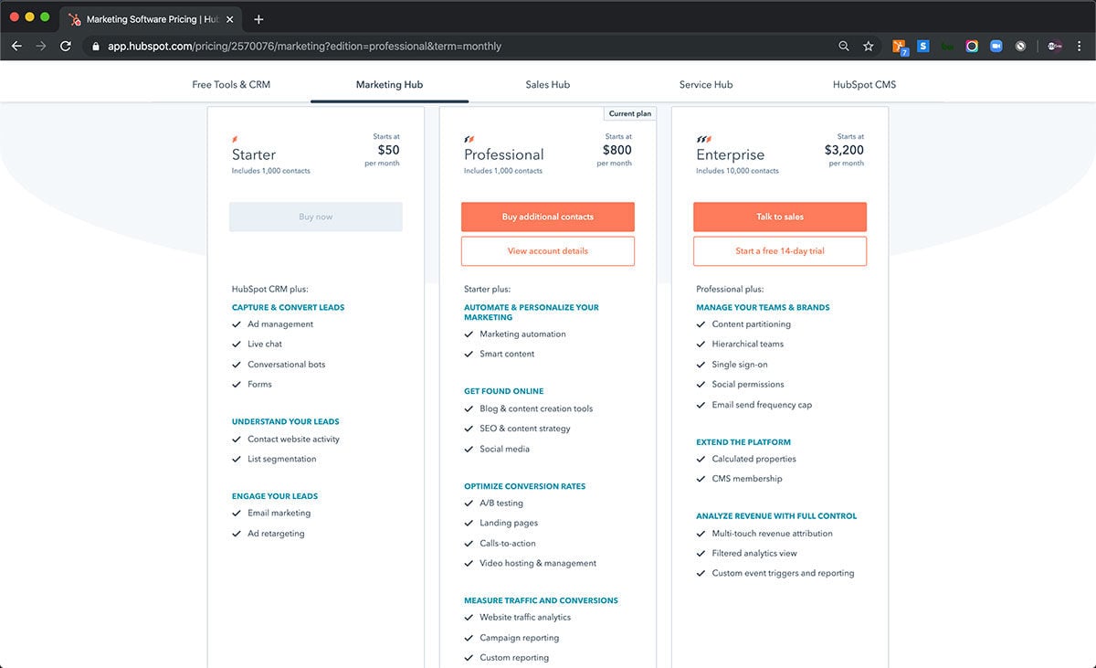Click the 'Campaign reporting' feature
Viewport: 1096px width, 668px height.
click(x=520, y=638)
